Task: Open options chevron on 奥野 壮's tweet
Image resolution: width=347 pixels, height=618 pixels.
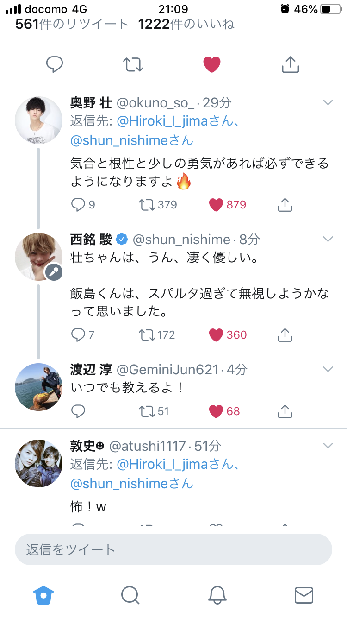Action: coord(328,102)
